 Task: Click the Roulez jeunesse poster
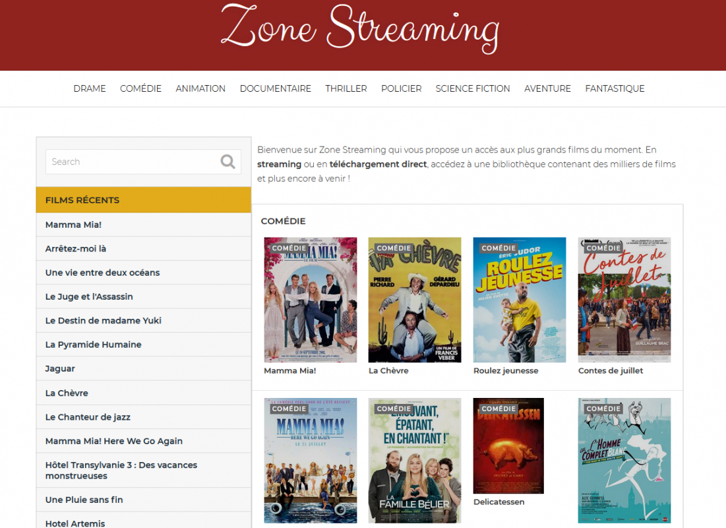click(x=520, y=300)
